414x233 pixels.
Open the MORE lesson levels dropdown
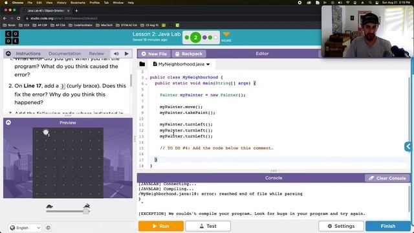tap(226, 38)
